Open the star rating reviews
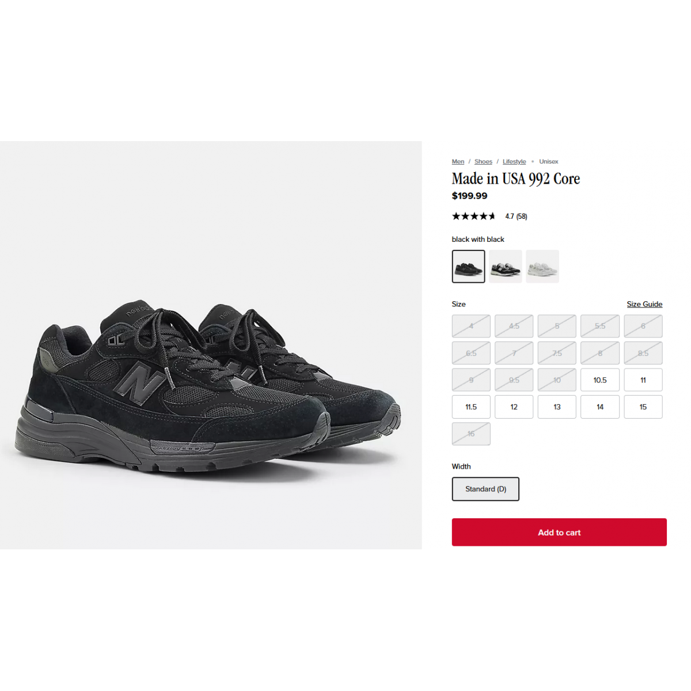Screen dimensions: 691x691 pos(473,217)
